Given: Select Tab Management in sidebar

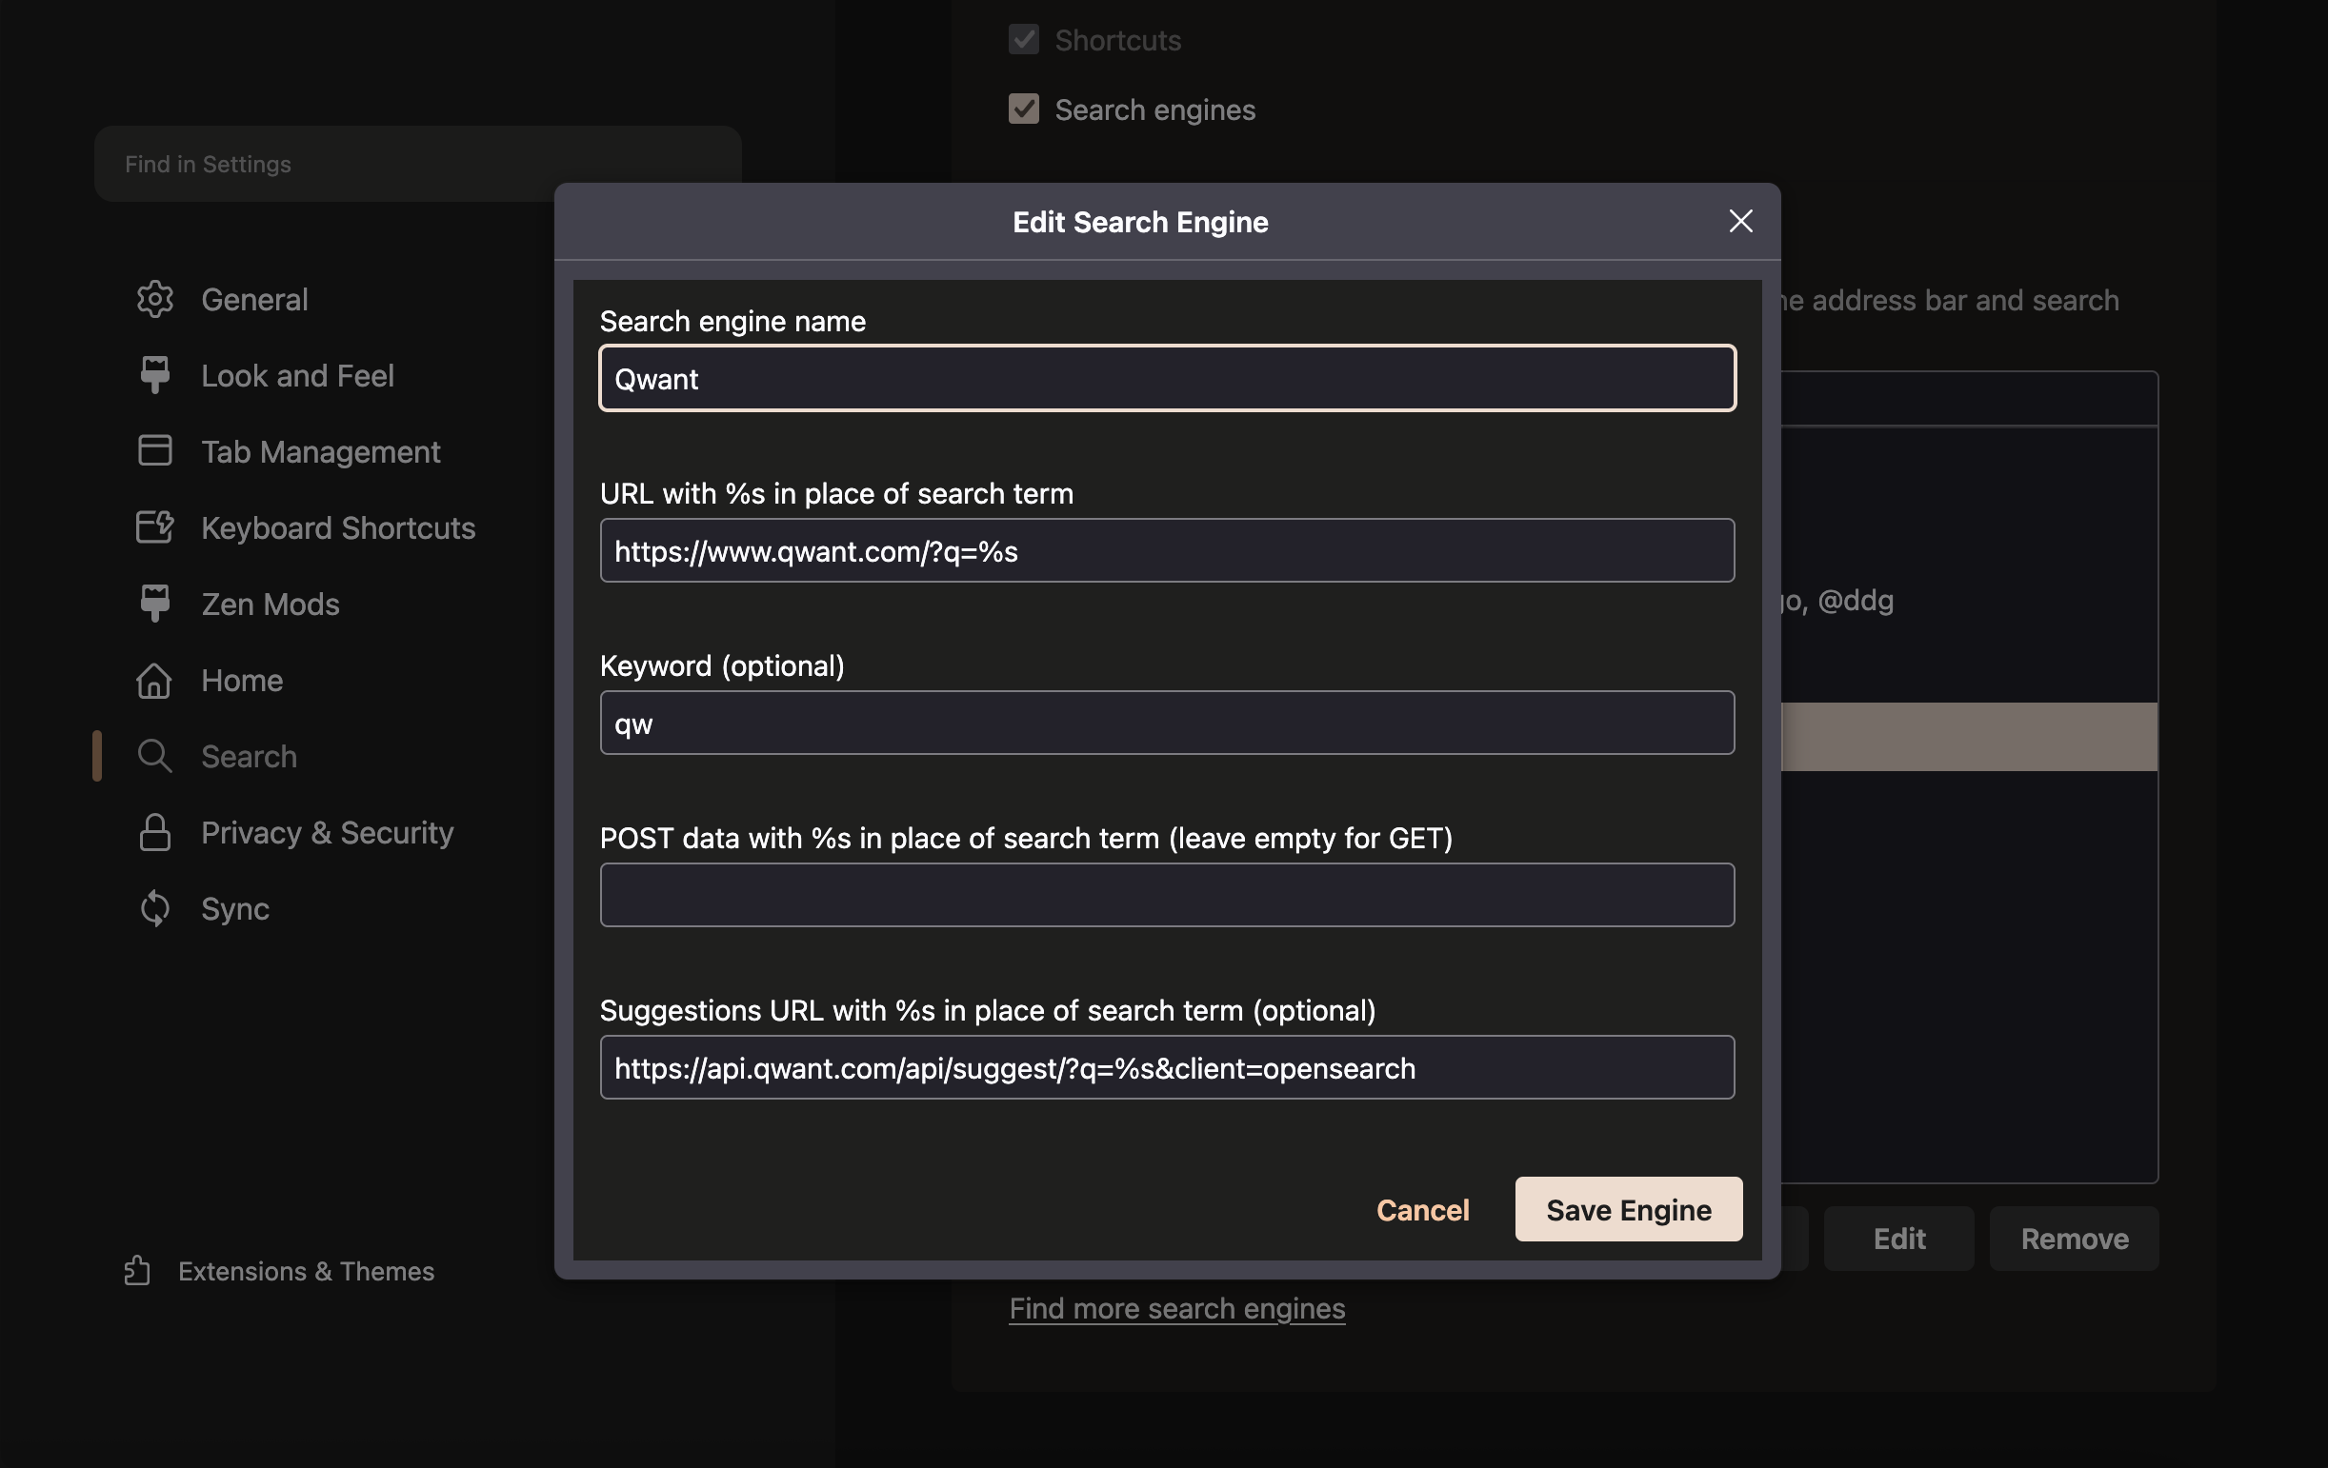Looking at the screenshot, I should [x=320, y=451].
